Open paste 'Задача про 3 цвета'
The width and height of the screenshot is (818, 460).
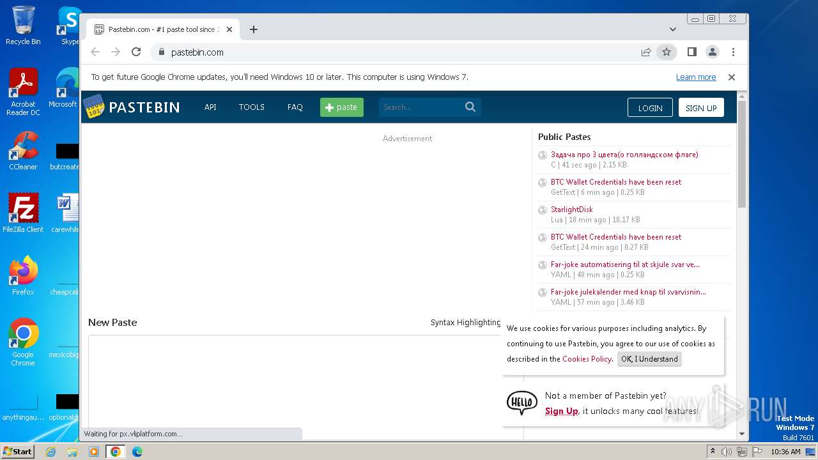tap(624, 155)
